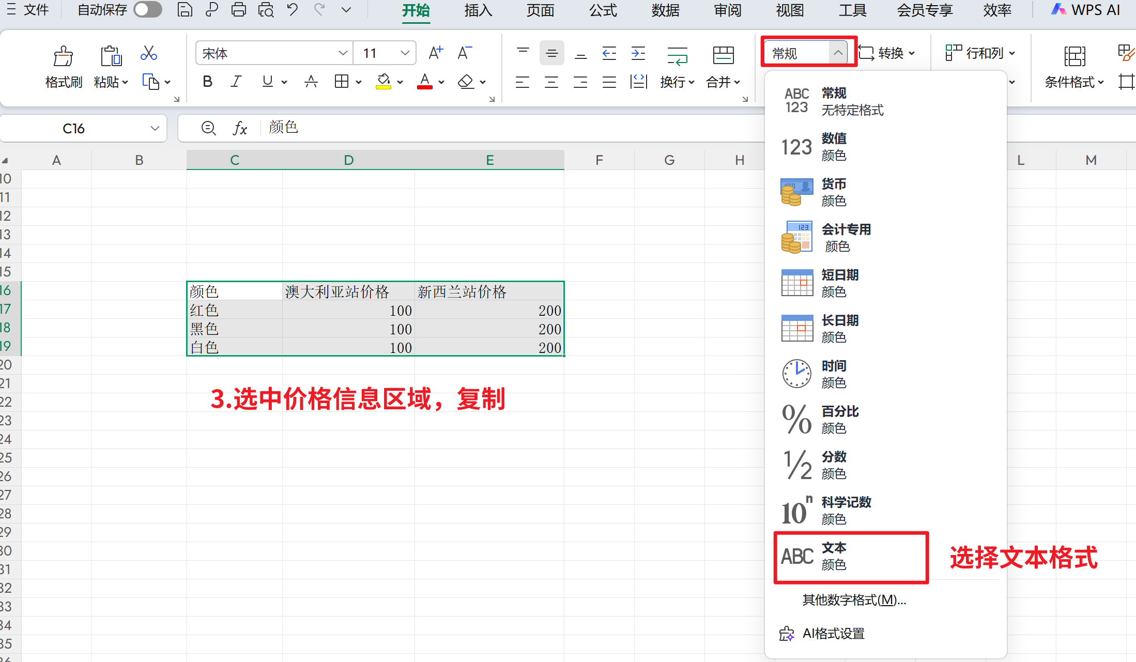1136x662 pixels.
Task: Click the Cut scissors icon
Action: (148, 53)
